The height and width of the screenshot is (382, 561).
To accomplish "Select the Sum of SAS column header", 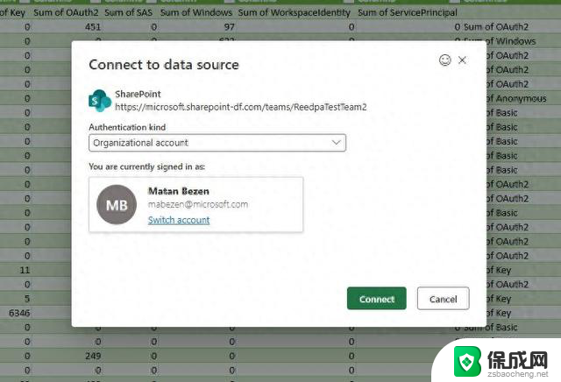I will (x=129, y=12).
